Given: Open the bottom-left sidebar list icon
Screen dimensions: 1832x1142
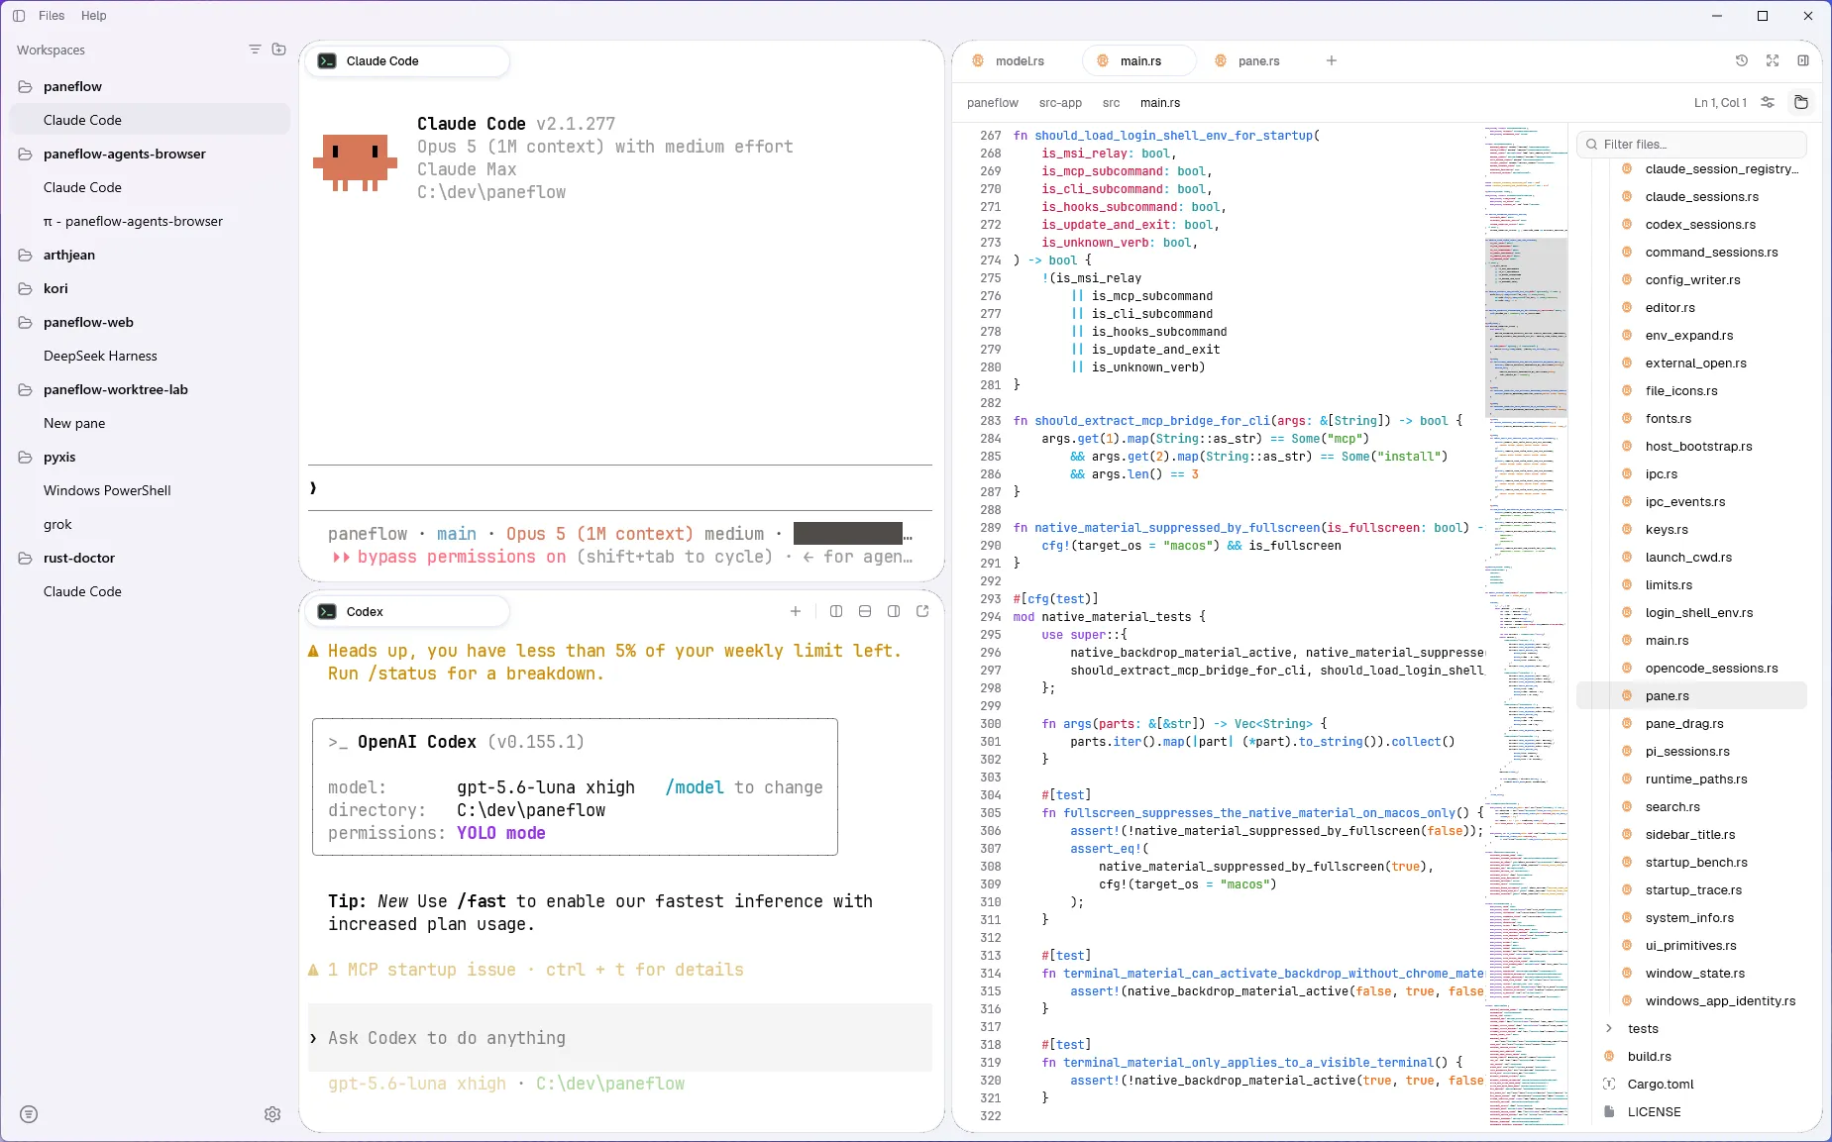Looking at the screenshot, I should click(29, 1114).
